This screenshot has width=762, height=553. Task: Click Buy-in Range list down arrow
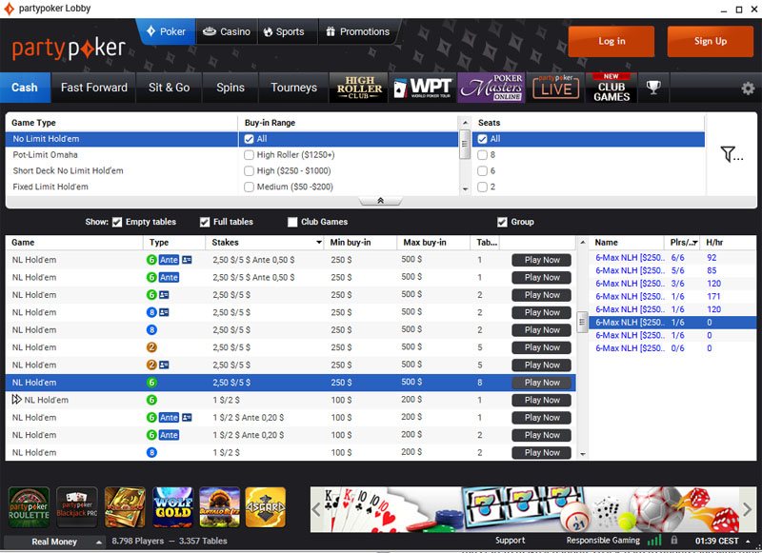pyautogui.click(x=465, y=188)
